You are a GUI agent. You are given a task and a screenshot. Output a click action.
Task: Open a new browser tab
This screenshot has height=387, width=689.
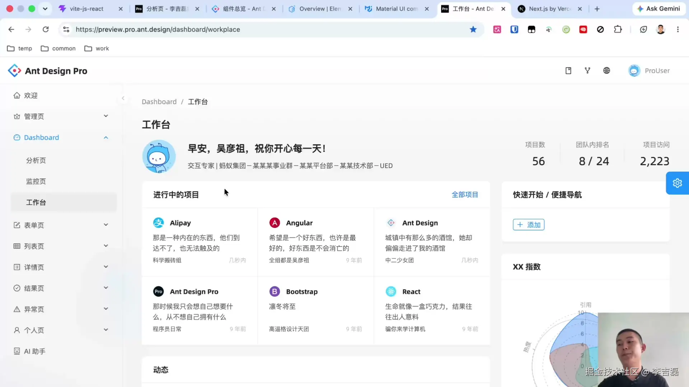pyautogui.click(x=597, y=9)
